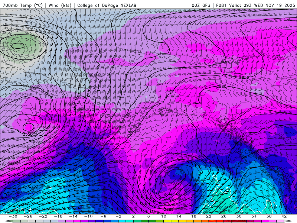
Task: Click the '700mb Temp (°C)' title text
Action: pyautogui.click(x=23, y=5)
